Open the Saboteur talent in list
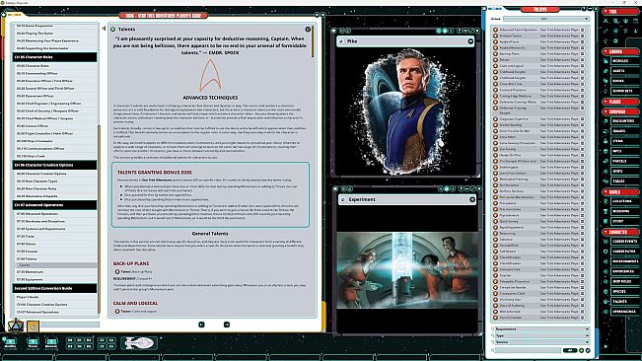The height and width of the screenshot is (361, 642). click(538, 239)
